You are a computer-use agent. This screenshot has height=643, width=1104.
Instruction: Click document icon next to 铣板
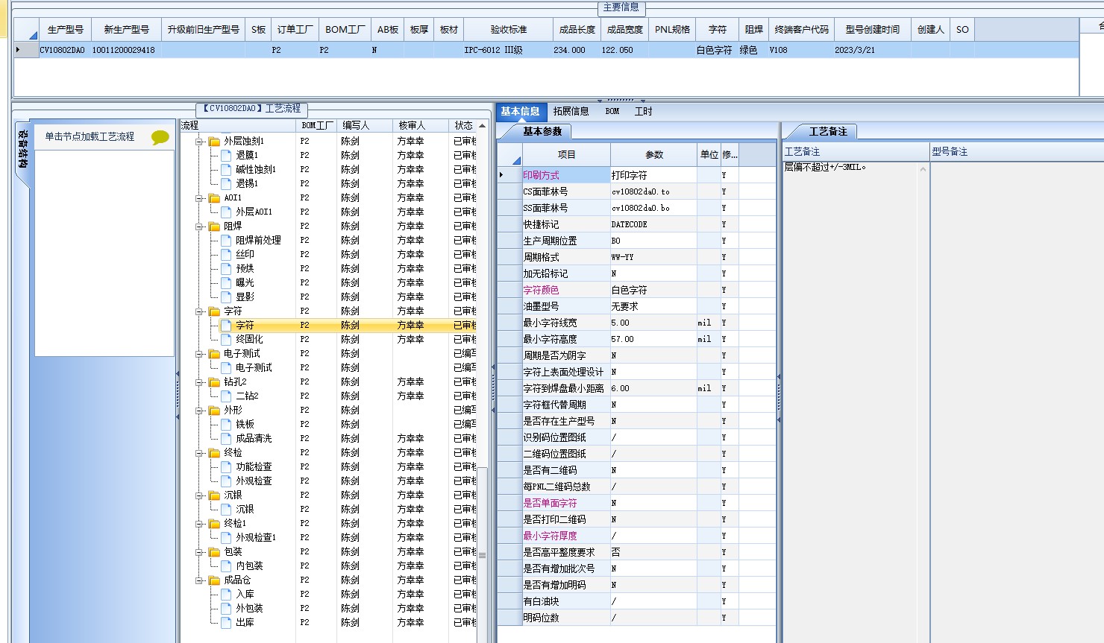click(x=226, y=424)
